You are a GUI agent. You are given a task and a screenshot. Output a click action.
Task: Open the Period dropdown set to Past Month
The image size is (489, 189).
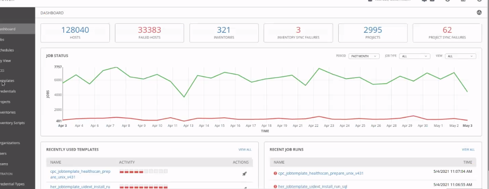coord(364,56)
